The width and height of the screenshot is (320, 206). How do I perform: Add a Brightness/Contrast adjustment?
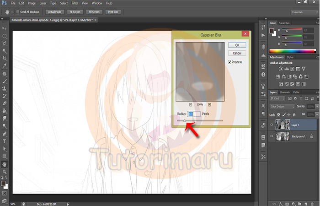click(281, 69)
